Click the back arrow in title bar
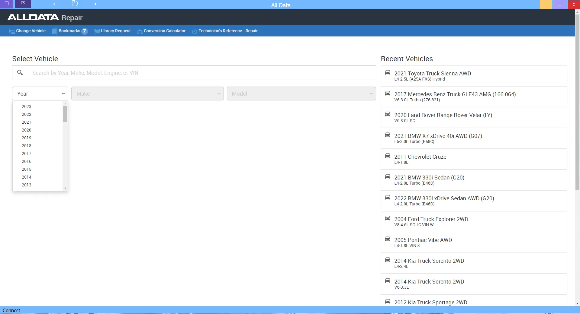This screenshot has height=314, width=580. (57, 4)
